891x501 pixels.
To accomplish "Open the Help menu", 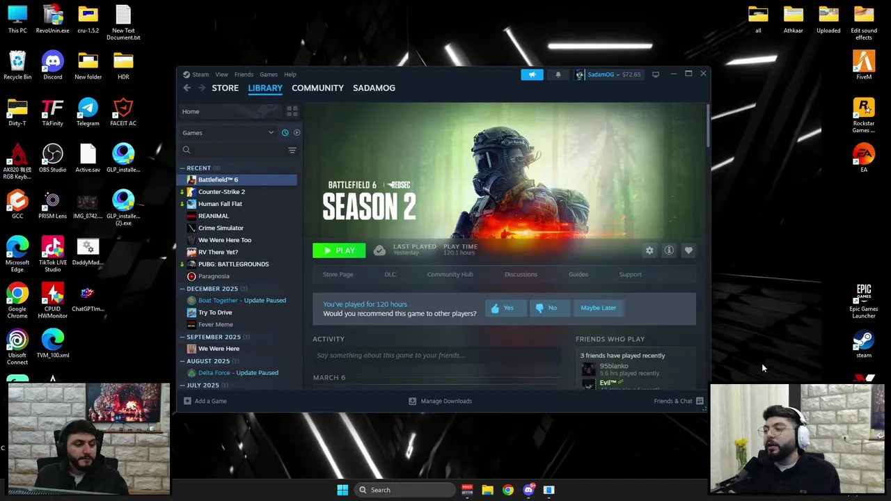I will [x=290, y=74].
